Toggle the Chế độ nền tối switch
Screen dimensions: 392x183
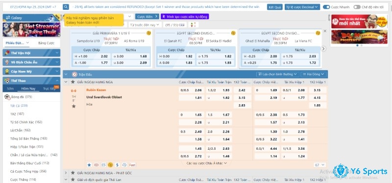pos(357,7)
